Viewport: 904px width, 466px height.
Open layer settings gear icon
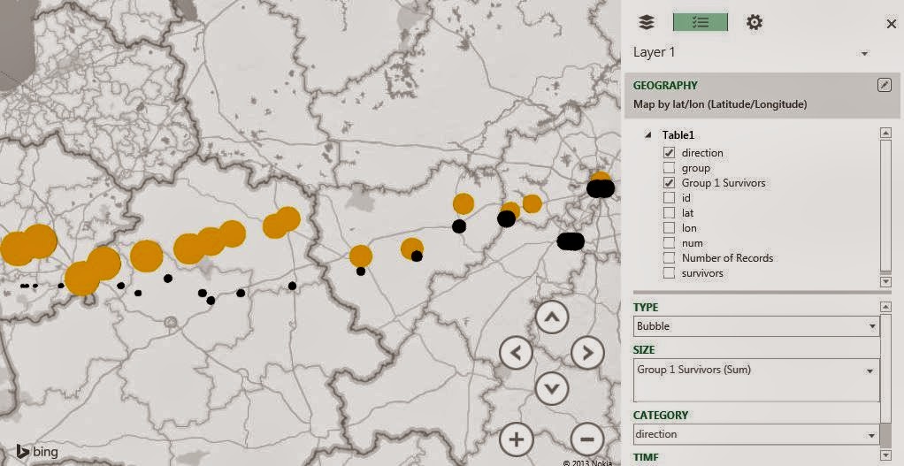click(755, 22)
